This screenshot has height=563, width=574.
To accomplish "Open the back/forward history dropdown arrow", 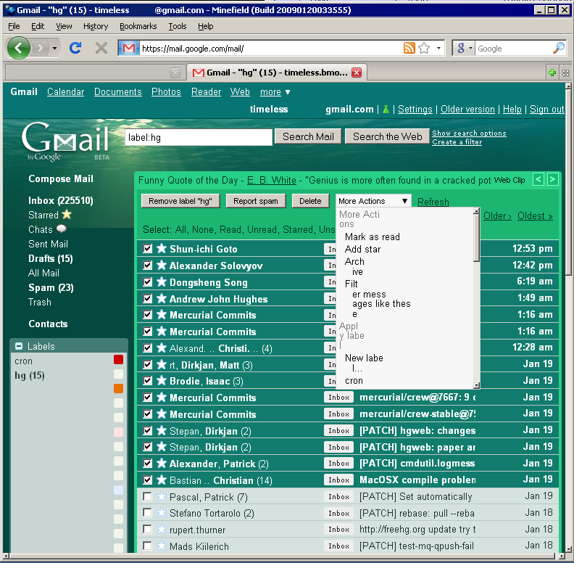I will pyautogui.click(x=54, y=48).
